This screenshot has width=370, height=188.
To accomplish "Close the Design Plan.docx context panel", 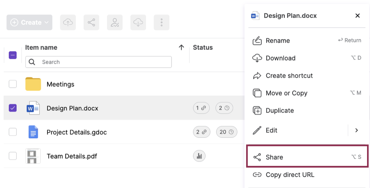I will (357, 16).
